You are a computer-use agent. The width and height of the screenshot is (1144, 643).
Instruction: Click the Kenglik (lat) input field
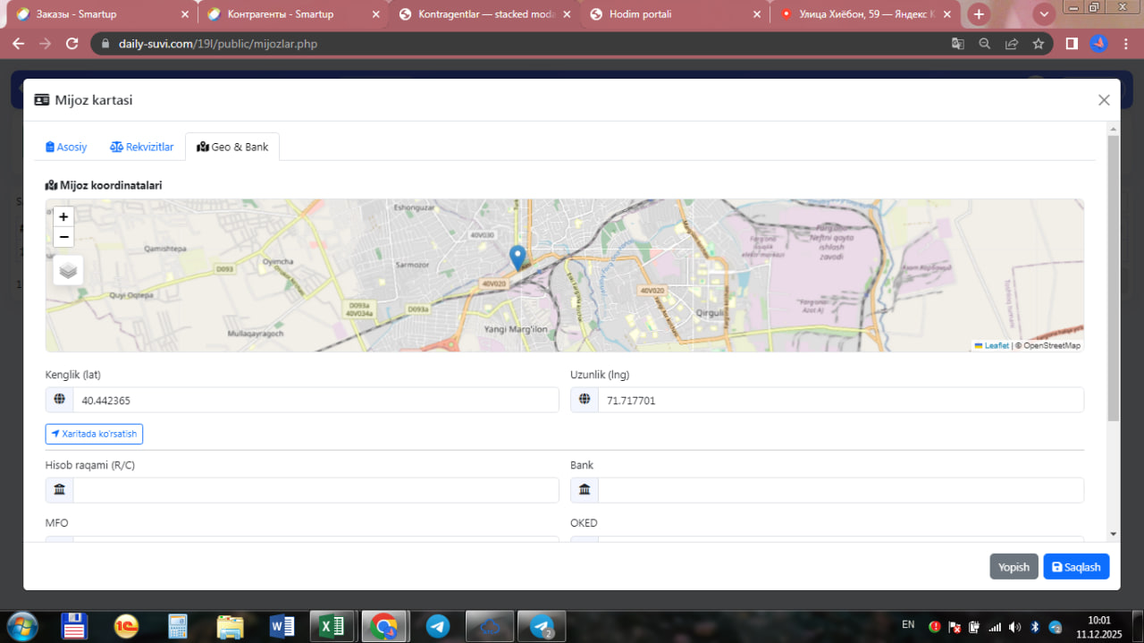coord(315,401)
